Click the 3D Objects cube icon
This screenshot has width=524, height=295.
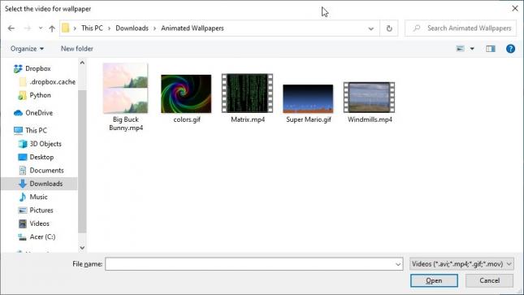pyautogui.click(x=23, y=144)
